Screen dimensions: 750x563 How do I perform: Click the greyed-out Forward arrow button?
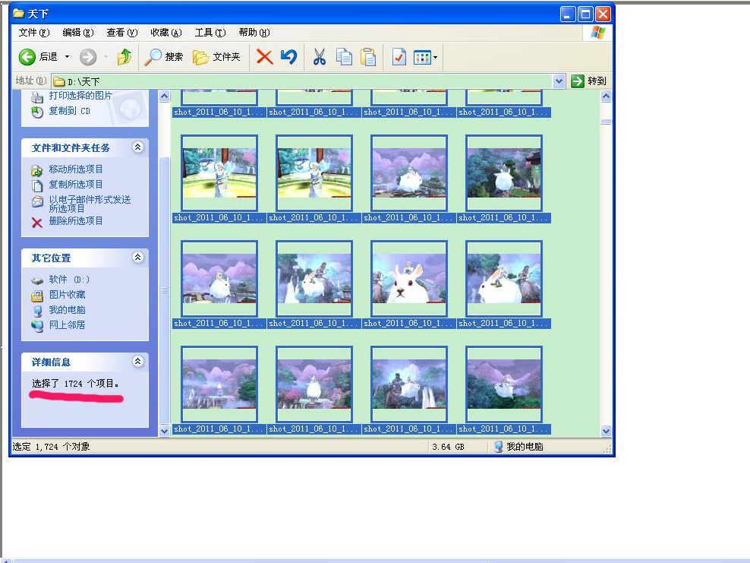pyautogui.click(x=88, y=57)
